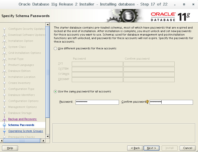
Task: Click the Confirm password input field
Action: tap(171, 102)
